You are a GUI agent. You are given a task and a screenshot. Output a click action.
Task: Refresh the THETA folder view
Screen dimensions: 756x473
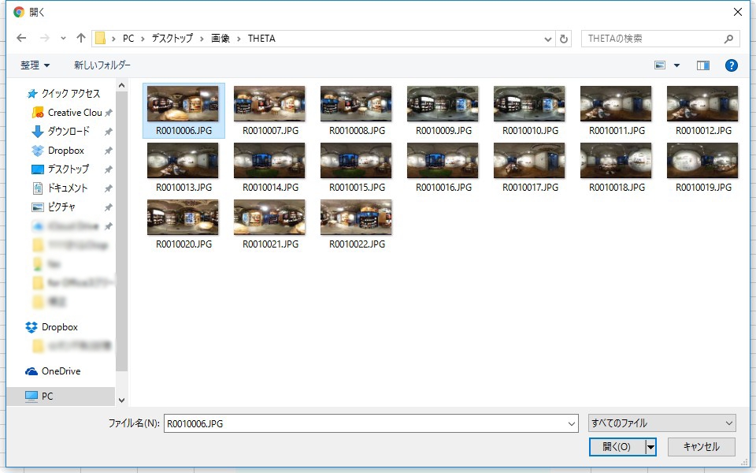563,39
